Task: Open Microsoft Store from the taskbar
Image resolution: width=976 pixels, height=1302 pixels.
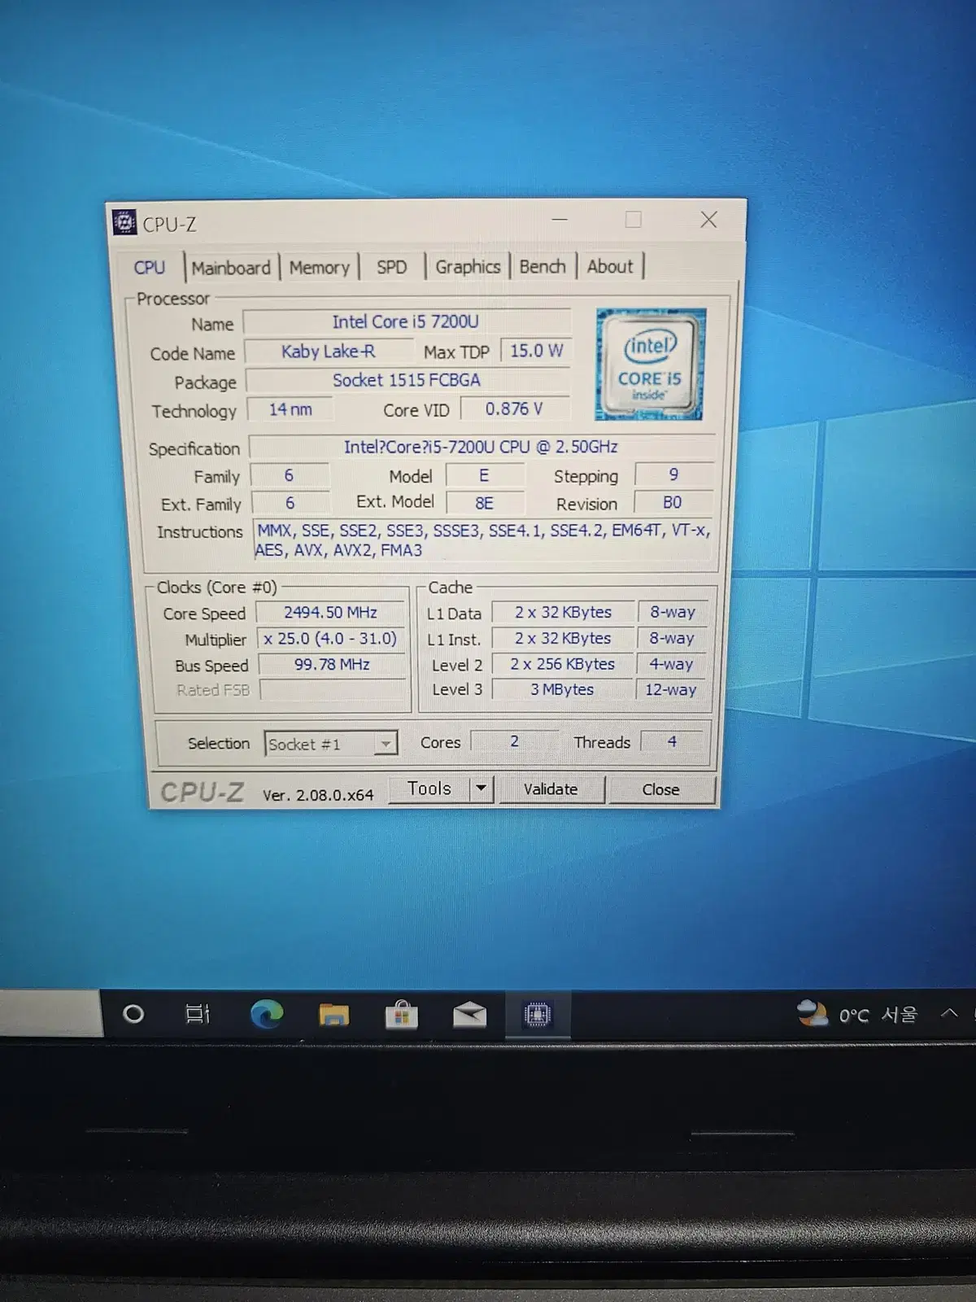Action: [401, 1015]
